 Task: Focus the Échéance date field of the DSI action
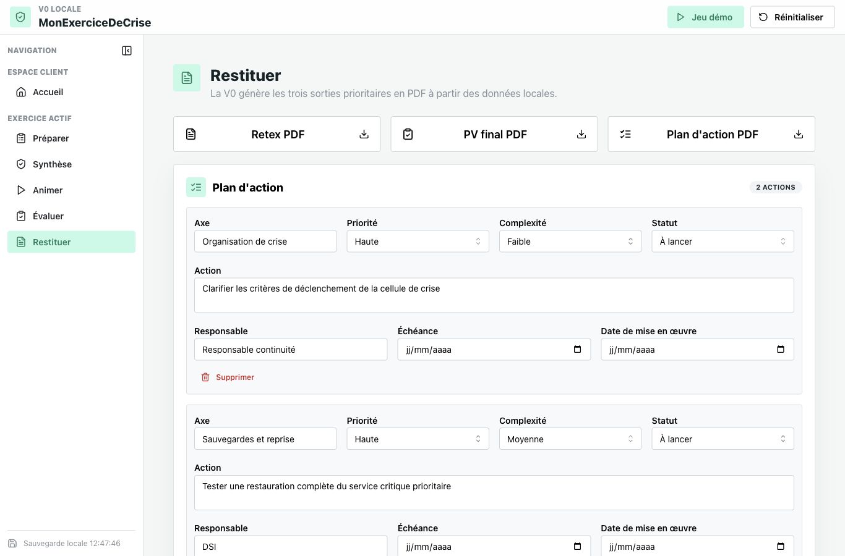point(494,546)
